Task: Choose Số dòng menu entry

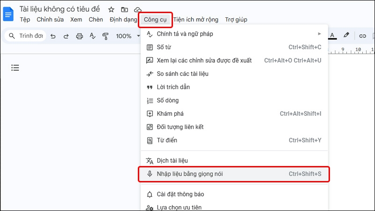Action: click(234, 100)
